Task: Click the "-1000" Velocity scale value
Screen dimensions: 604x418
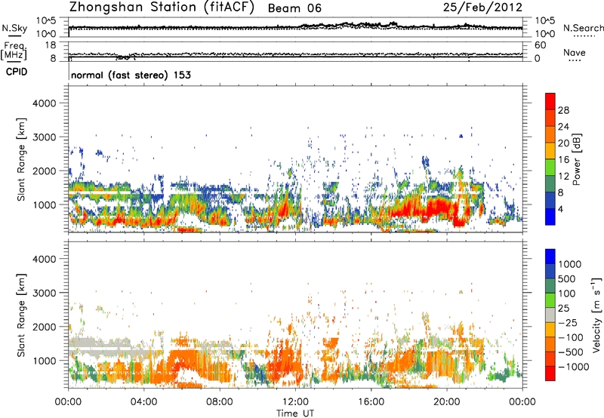Action: pos(573,367)
